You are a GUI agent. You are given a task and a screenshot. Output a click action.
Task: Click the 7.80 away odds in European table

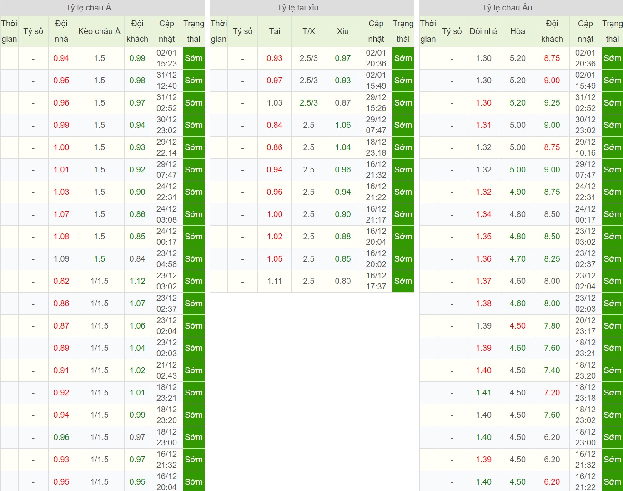(x=552, y=326)
